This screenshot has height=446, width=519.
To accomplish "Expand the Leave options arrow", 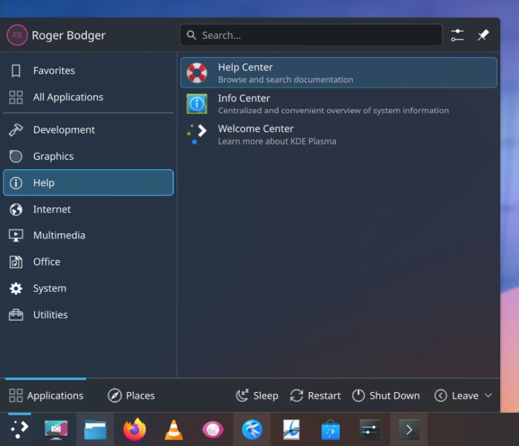I will pos(489,395).
